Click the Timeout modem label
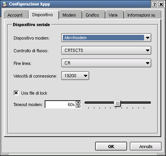The height and width of the screenshot is (156, 166). 28,105
